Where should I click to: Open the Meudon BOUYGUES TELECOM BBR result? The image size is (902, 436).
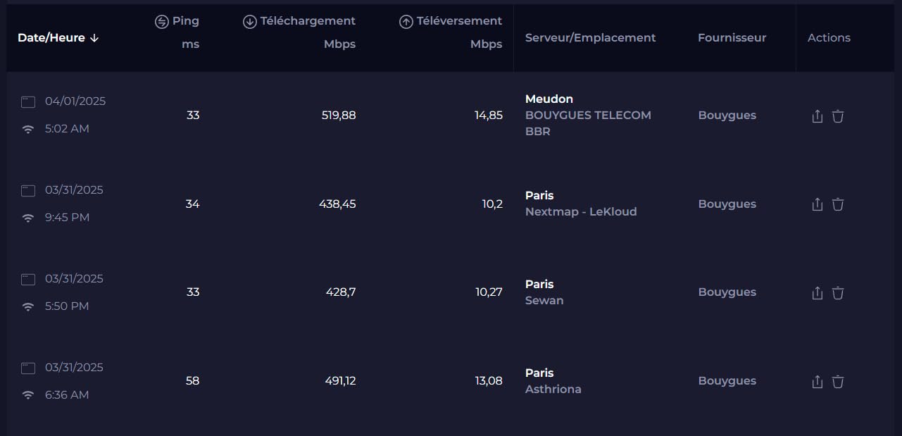click(587, 115)
